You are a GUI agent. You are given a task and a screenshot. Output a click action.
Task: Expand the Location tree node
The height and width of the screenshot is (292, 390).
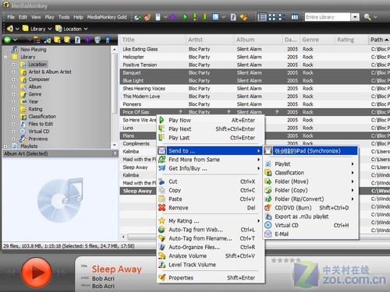pos(13,65)
